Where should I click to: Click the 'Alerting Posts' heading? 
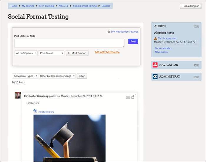tap(164, 33)
